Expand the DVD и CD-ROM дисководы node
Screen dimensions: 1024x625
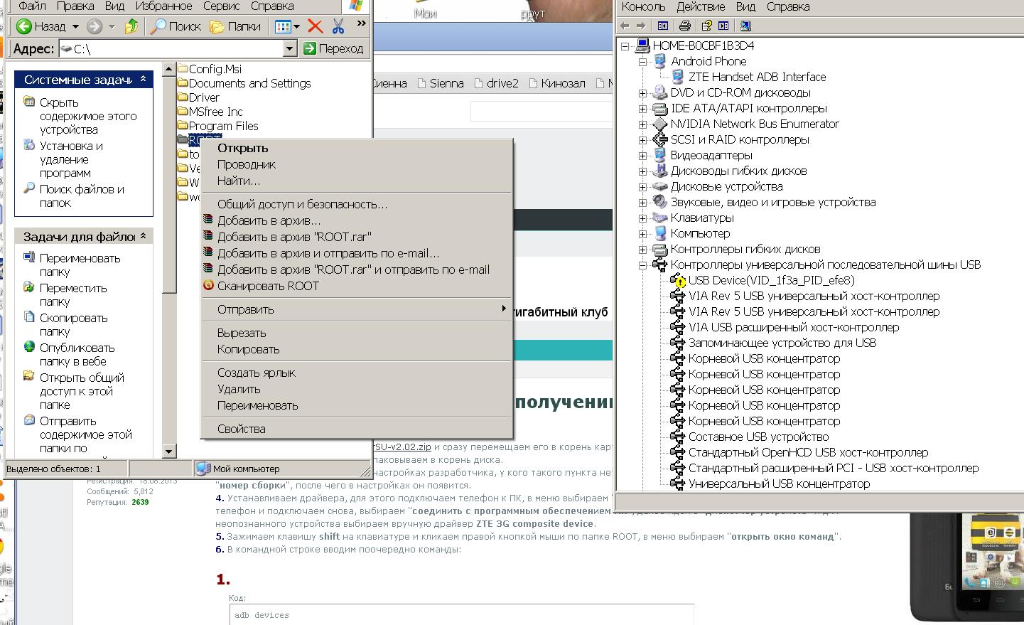click(x=642, y=93)
